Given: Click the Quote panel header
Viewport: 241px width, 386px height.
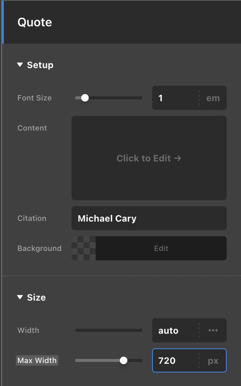Looking at the screenshot, I should (x=122, y=22).
